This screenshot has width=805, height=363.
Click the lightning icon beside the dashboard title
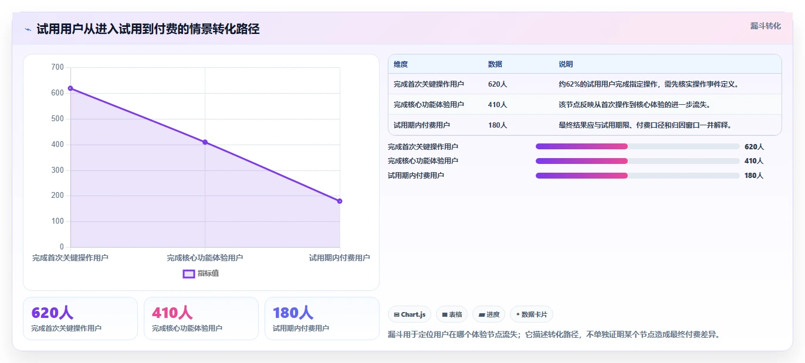(x=28, y=29)
